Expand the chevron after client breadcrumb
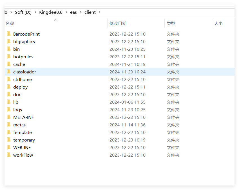Screen dimensions: 239x190 (x=100, y=12)
